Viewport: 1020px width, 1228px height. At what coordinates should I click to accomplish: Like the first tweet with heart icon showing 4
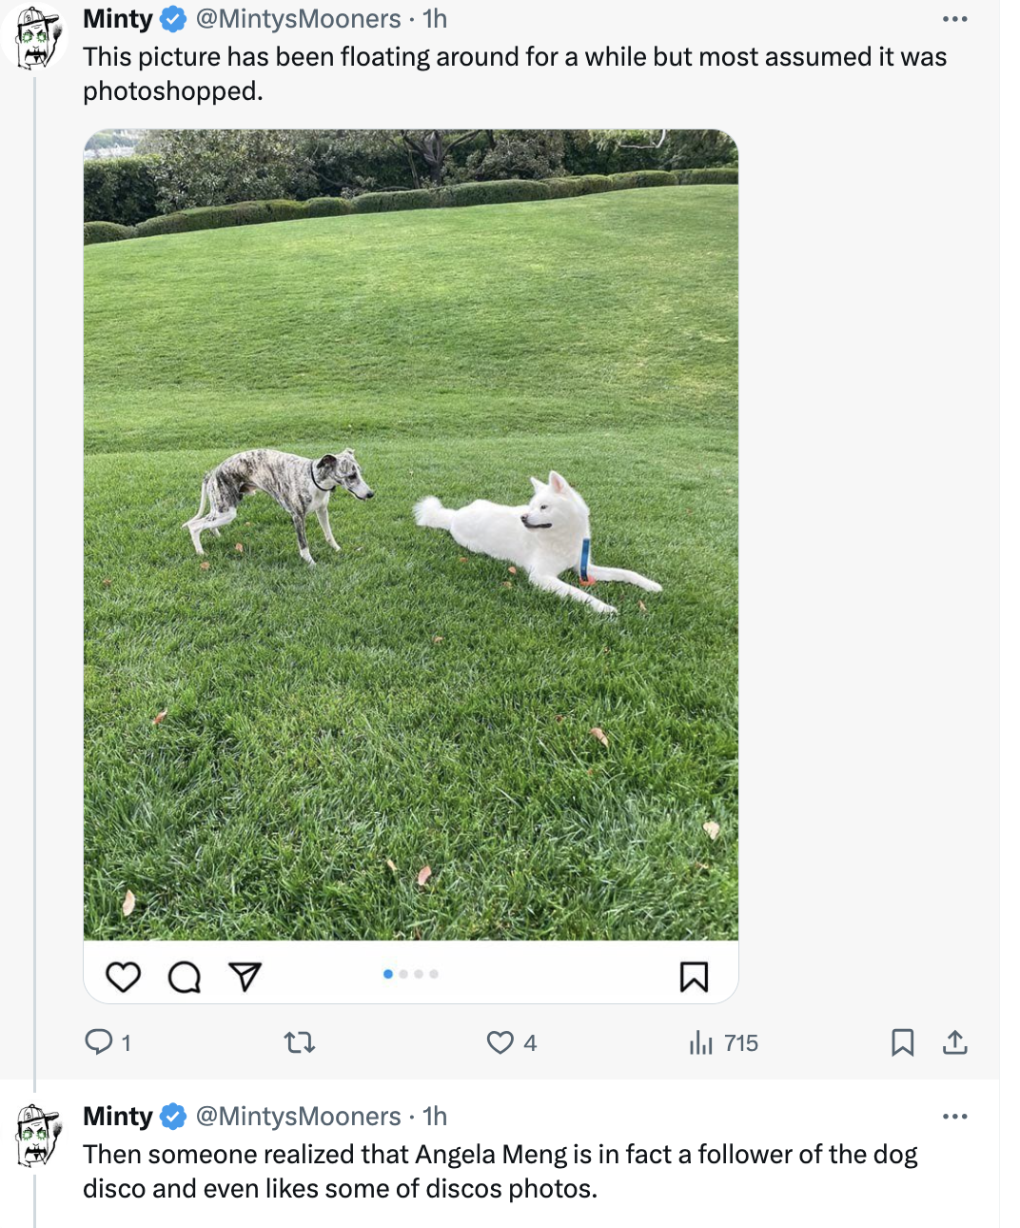coord(511,1042)
